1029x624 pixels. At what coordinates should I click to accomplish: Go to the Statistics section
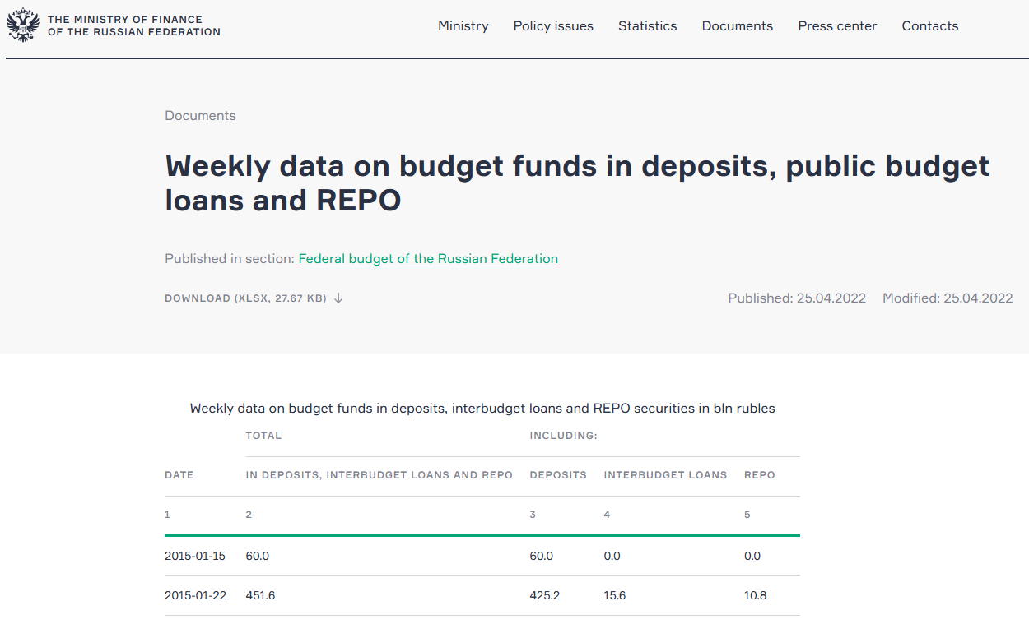[x=647, y=26]
